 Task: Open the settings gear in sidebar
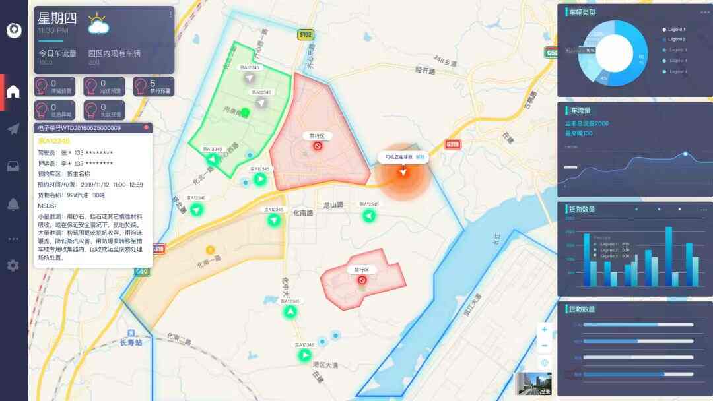13,265
